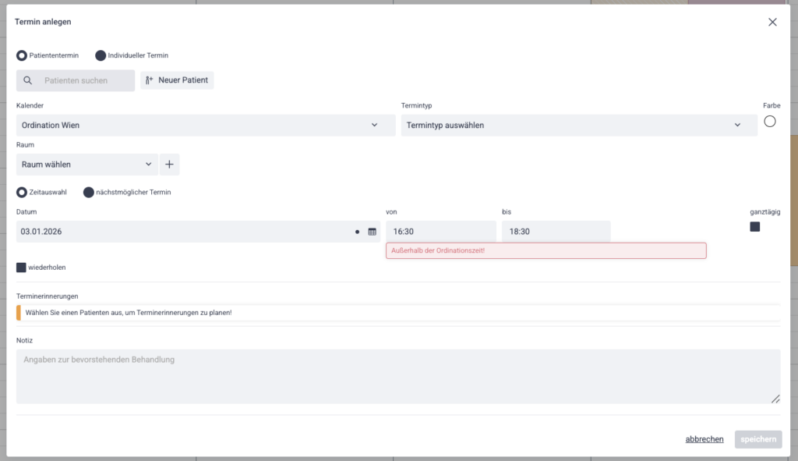Click into the Notiz text area

coord(397,377)
